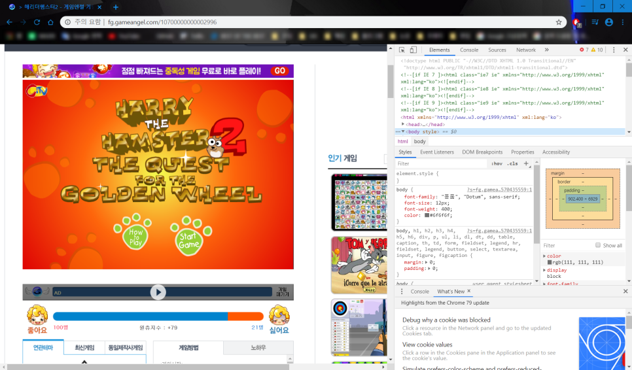Screen dimensions: 632x370
Task: Select the Event Listeners sidebar tab
Action: (437, 152)
